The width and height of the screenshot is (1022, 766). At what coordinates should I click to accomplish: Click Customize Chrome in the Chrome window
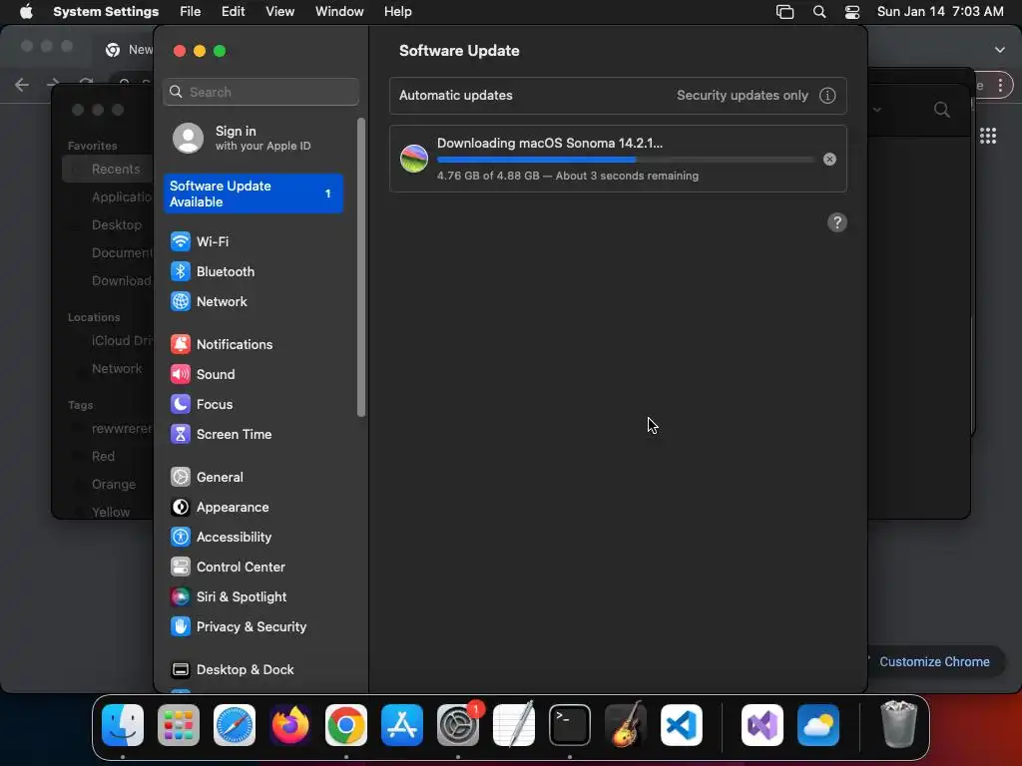934,662
